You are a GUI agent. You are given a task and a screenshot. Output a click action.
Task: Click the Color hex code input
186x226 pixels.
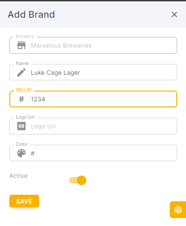[x=93, y=153]
